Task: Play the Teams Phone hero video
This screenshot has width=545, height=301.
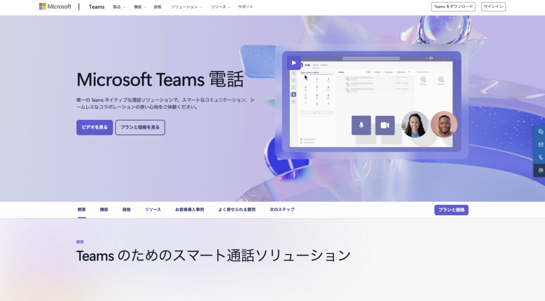Action: click(x=294, y=63)
